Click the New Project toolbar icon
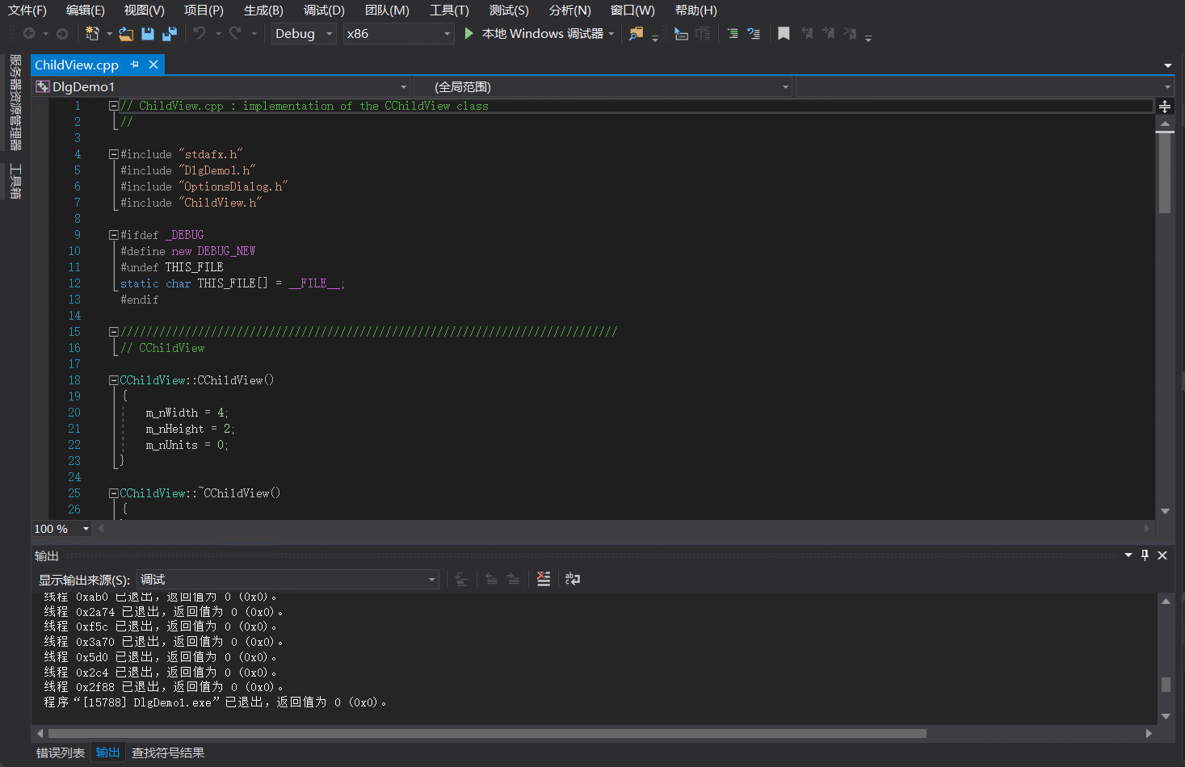This screenshot has width=1185, height=767. [x=92, y=34]
